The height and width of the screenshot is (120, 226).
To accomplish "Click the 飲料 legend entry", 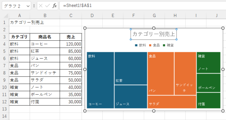I will [140, 45].
